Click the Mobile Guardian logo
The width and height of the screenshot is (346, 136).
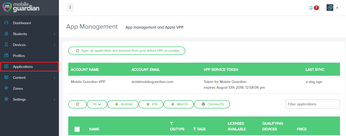(x=21, y=7)
